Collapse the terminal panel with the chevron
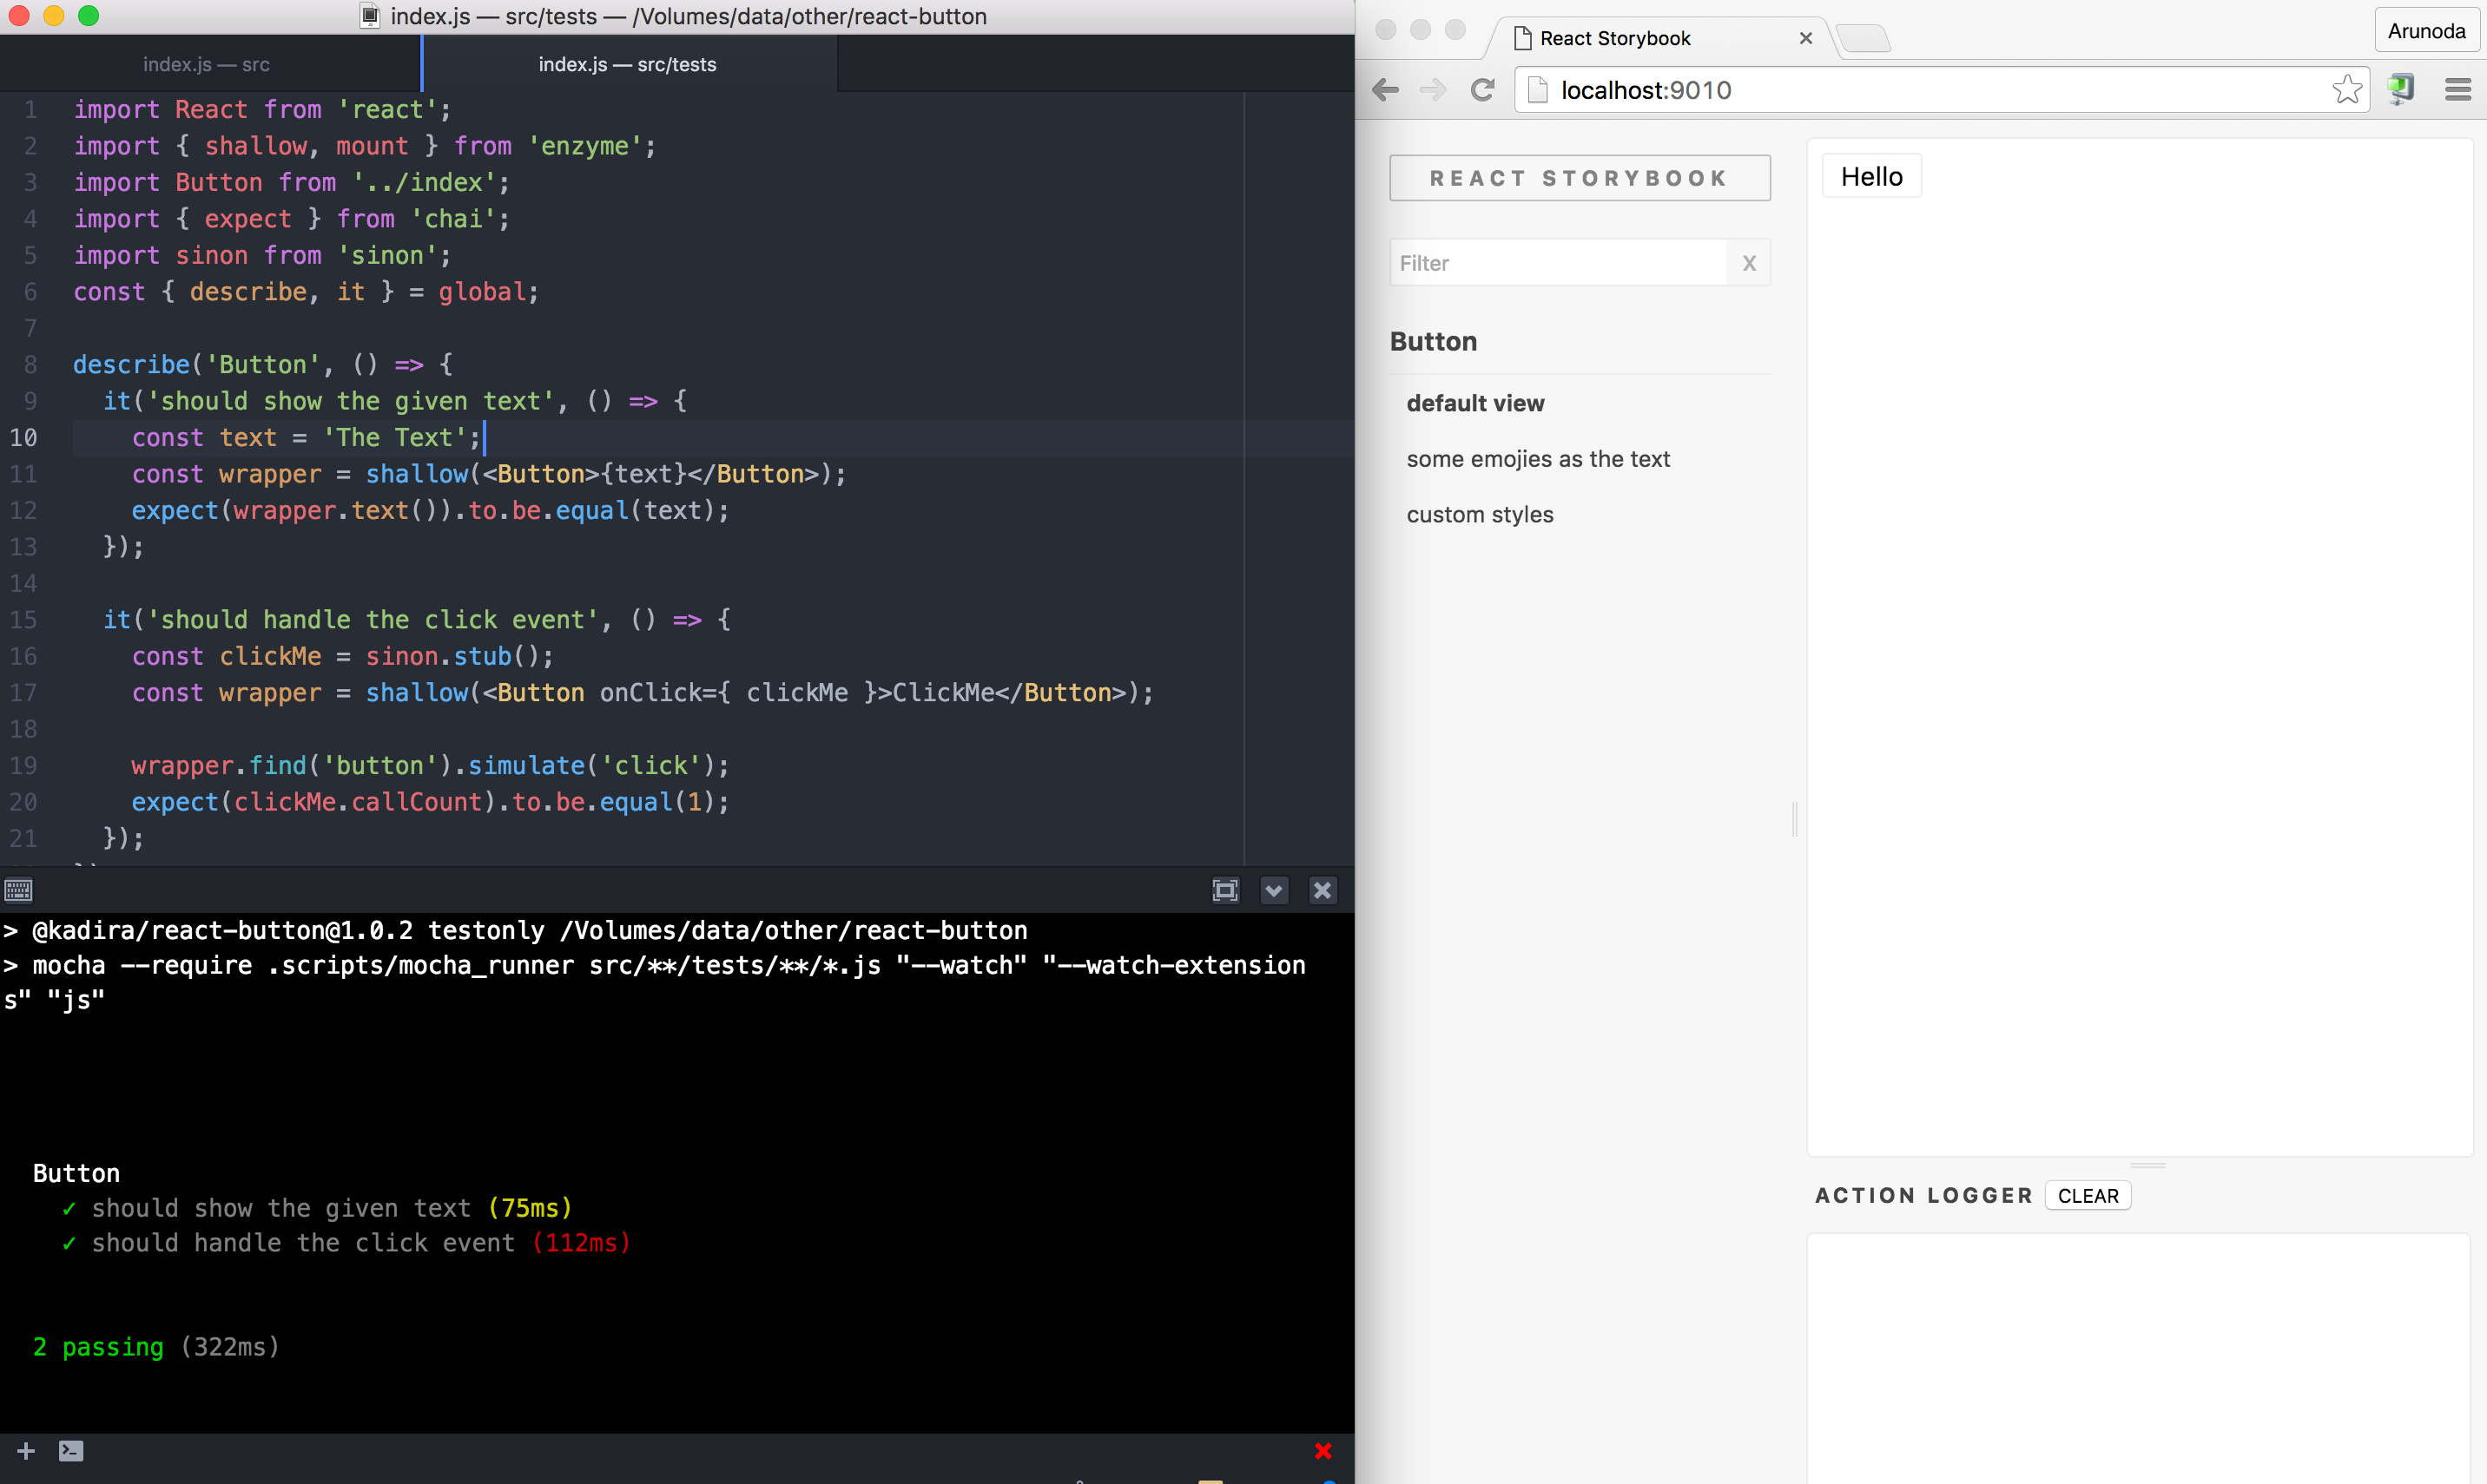2487x1484 pixels. pyautogui.click(x=1274, y=890)
